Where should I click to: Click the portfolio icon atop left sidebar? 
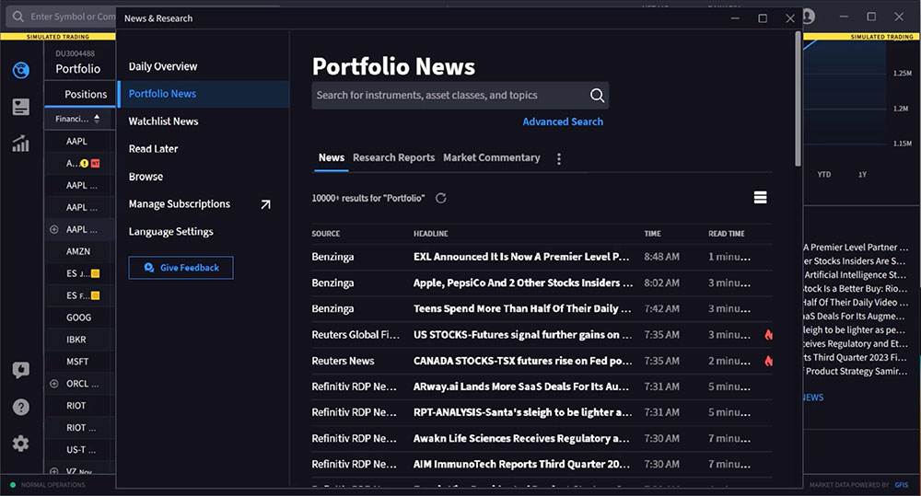tap(20, 71)
